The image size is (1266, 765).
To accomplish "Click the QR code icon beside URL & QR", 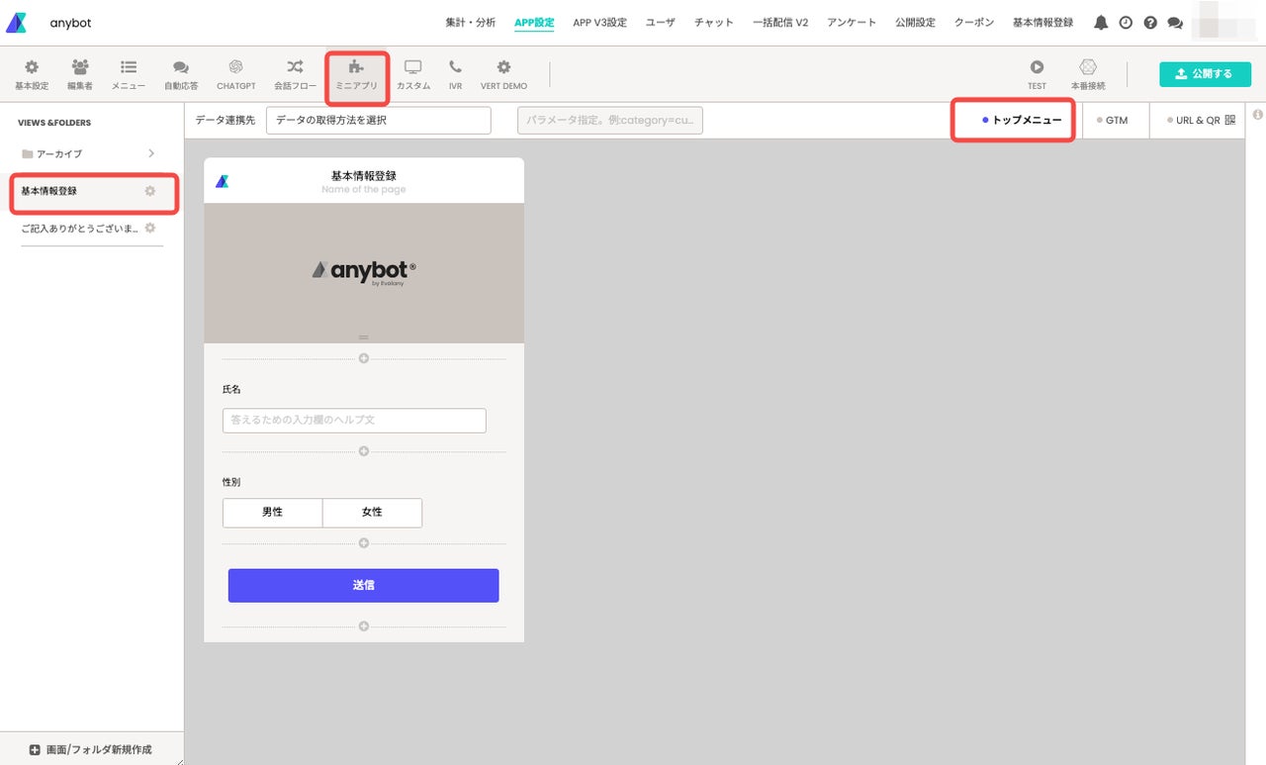I will [1230, 120].
